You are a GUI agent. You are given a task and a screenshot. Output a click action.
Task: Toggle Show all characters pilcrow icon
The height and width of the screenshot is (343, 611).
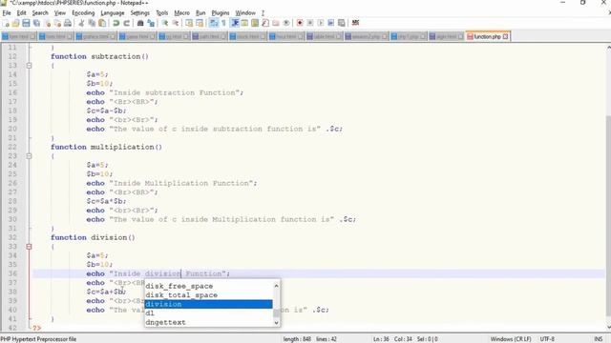pos(224,23)
